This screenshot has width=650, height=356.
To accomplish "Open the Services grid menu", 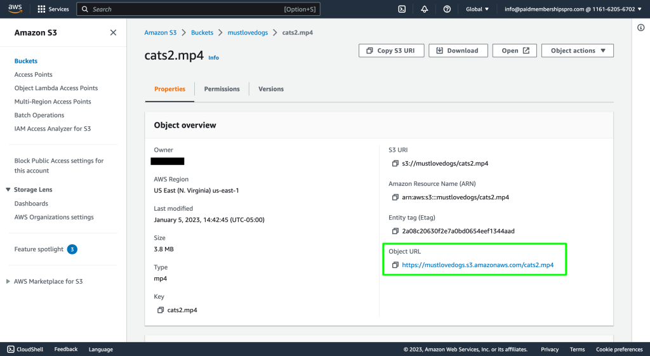I will click(x=53, y=9).
